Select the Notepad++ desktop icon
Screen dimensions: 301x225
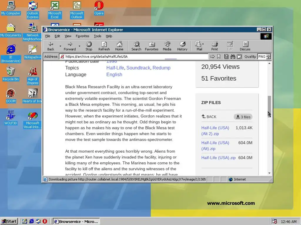coord(33,52)
